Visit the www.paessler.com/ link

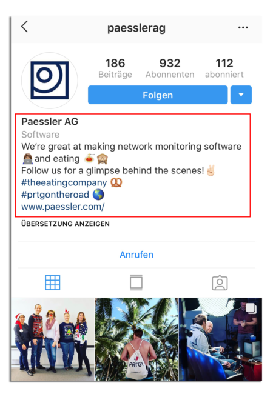(x=63, y=207)
